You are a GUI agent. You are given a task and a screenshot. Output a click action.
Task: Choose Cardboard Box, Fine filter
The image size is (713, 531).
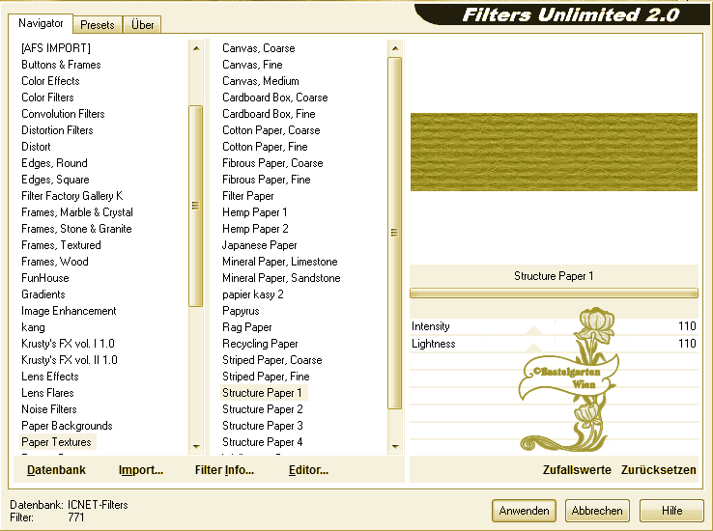click(269, 114)
